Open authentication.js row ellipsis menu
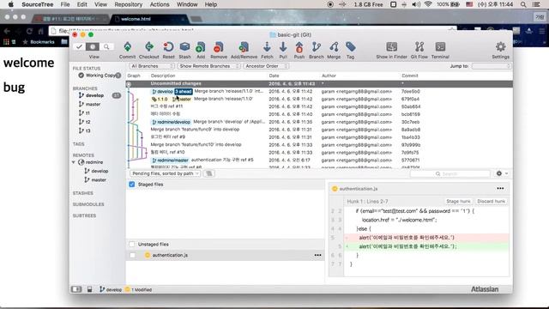The height and width of the screenshot is (309, 549). (317, 255)
